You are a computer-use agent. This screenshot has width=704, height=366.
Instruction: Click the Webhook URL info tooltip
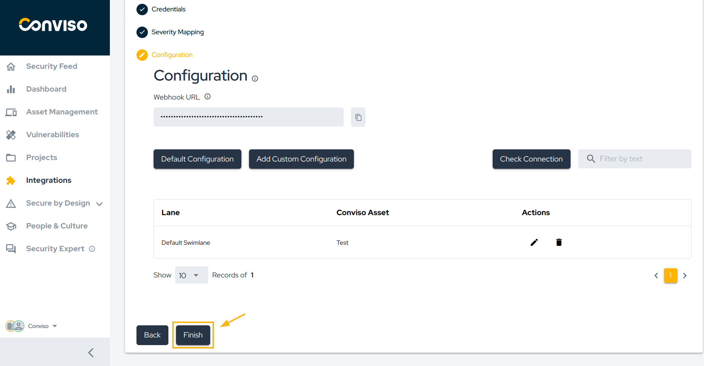pos(208,96)
